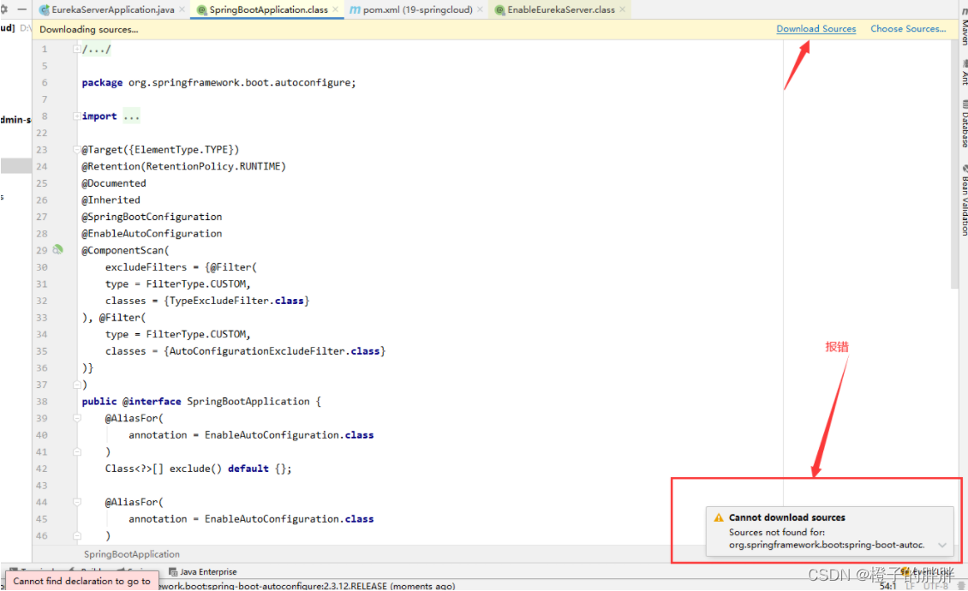Click the Cannot find declaration tooltip
The height and width of the screenshot is (591, 968).
81,581
